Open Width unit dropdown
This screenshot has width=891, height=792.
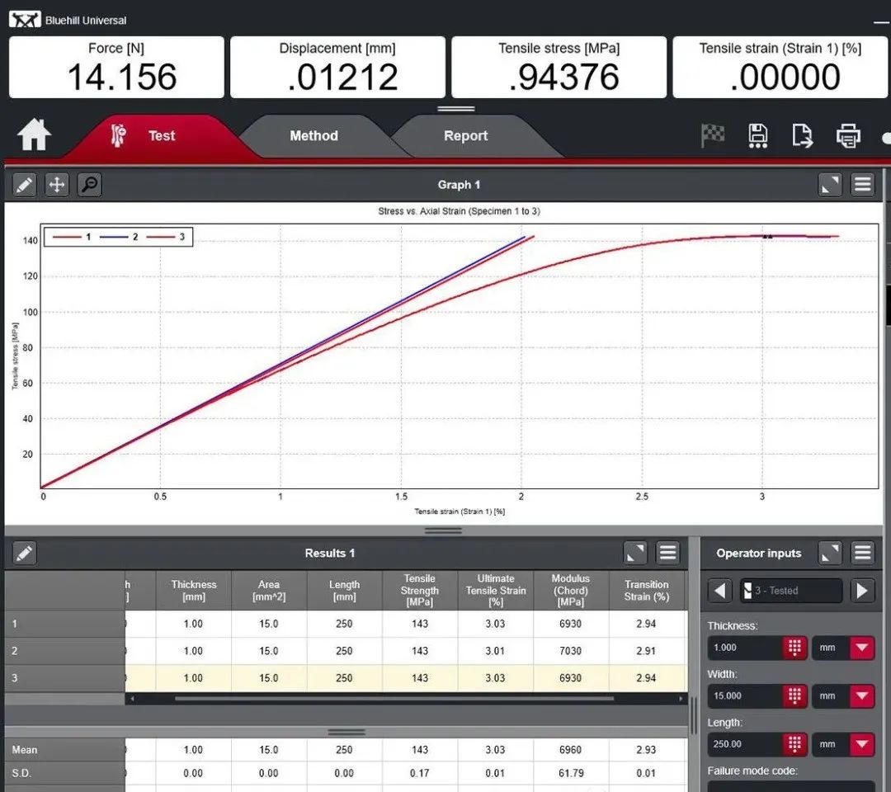[862, 696]
